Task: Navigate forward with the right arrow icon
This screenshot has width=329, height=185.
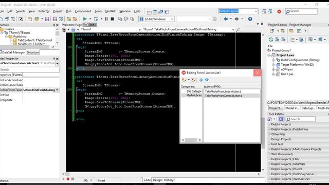Action: point(236,19)
